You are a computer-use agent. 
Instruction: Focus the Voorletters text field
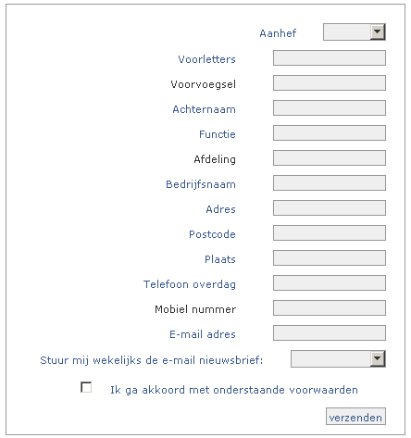point(330,58)
